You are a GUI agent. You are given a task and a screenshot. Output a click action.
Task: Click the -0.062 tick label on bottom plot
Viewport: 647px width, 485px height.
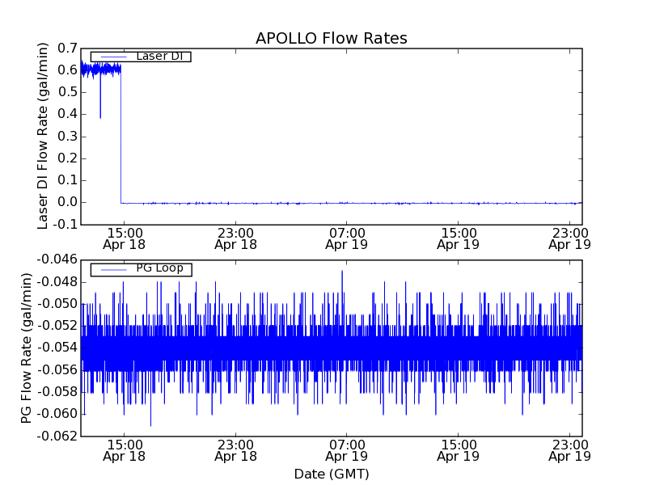tap(57, 436)
